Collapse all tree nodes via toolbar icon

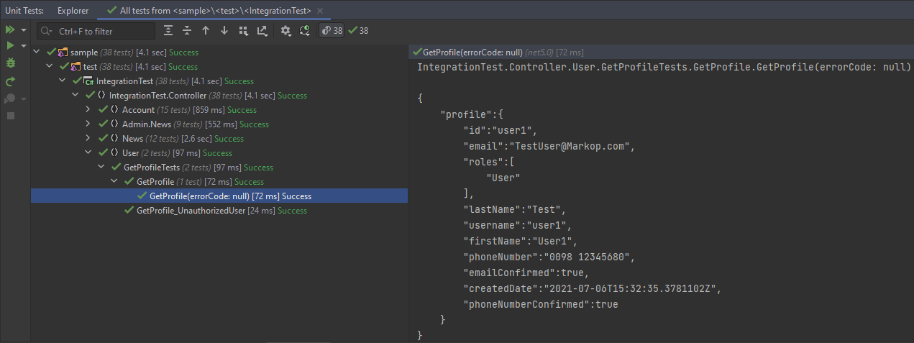187,31
